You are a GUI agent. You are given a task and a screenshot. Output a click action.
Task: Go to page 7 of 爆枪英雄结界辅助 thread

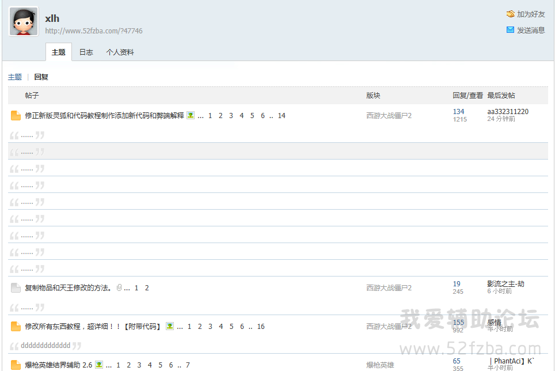pyautogui.click(x=188, y=365)
